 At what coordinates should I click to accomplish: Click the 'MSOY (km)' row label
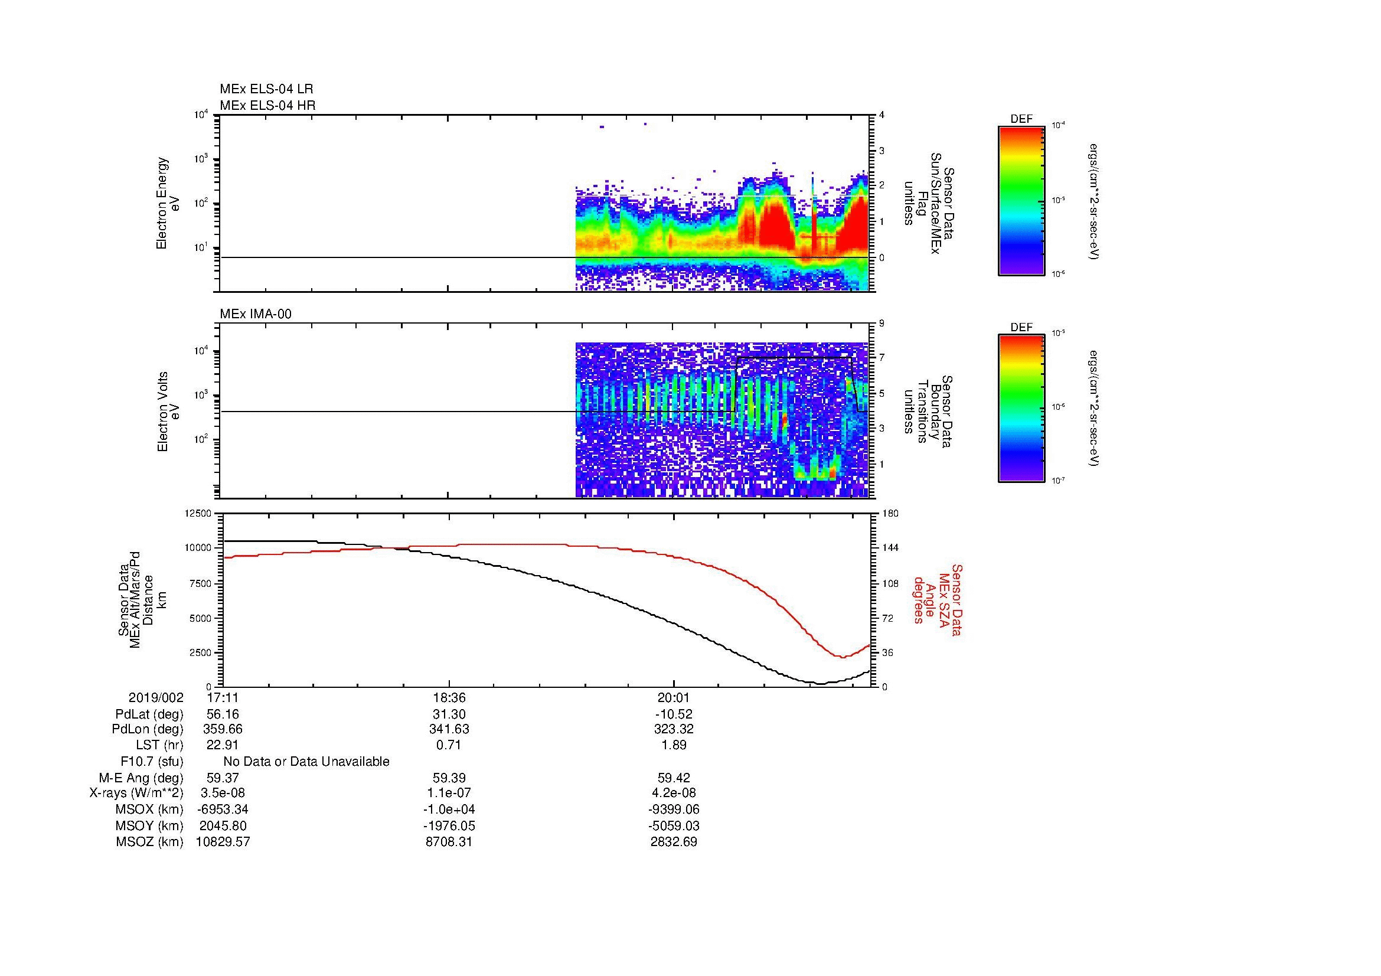coord(149,825)
